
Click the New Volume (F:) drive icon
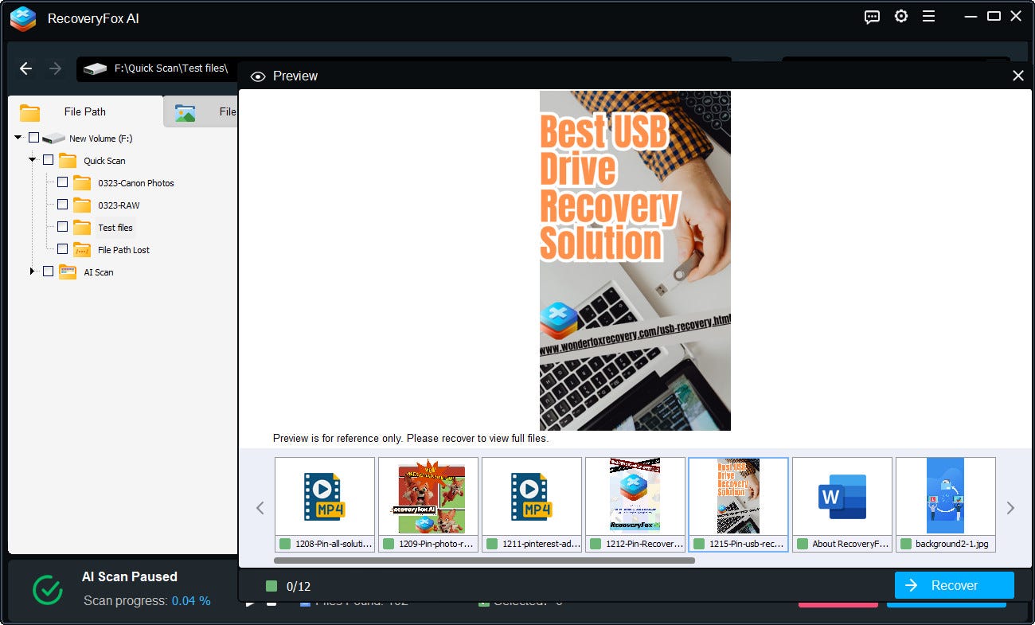click(54, 139)
